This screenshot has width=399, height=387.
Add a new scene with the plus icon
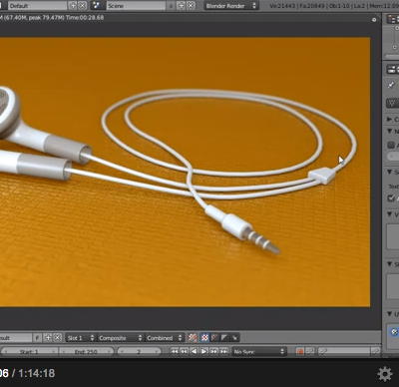[x=182, y=6]
